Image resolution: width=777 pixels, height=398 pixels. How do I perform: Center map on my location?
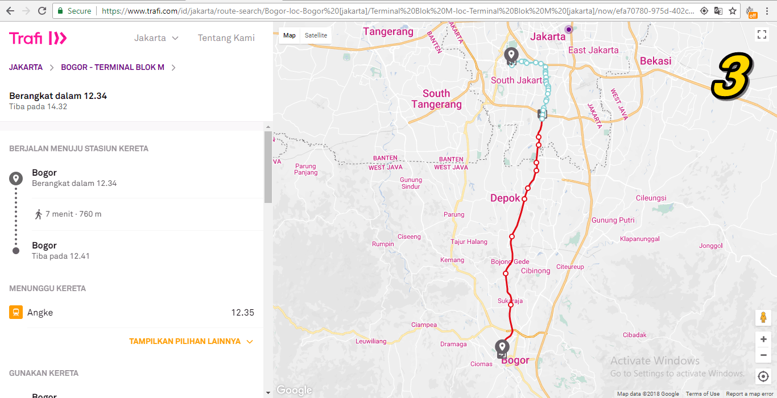pyautogui.click(x=763, y=376)
